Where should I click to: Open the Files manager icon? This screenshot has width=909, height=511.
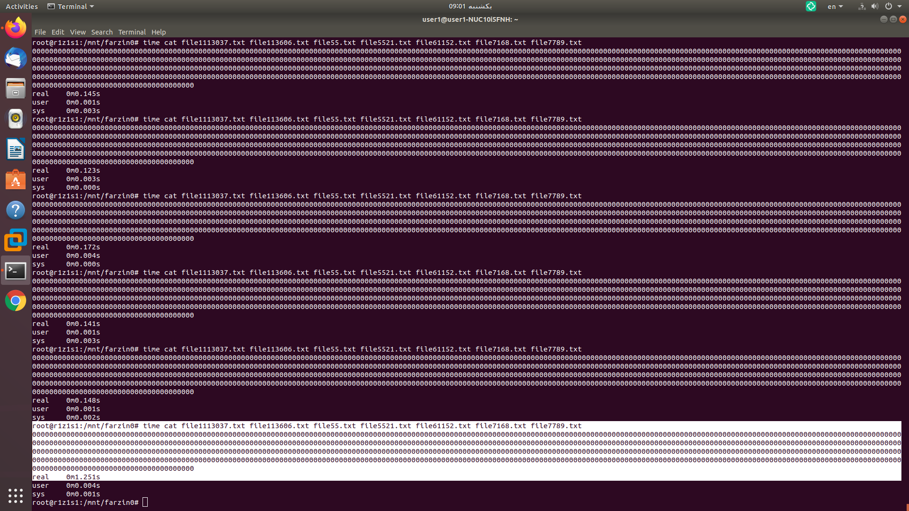[x=16, y=88]
